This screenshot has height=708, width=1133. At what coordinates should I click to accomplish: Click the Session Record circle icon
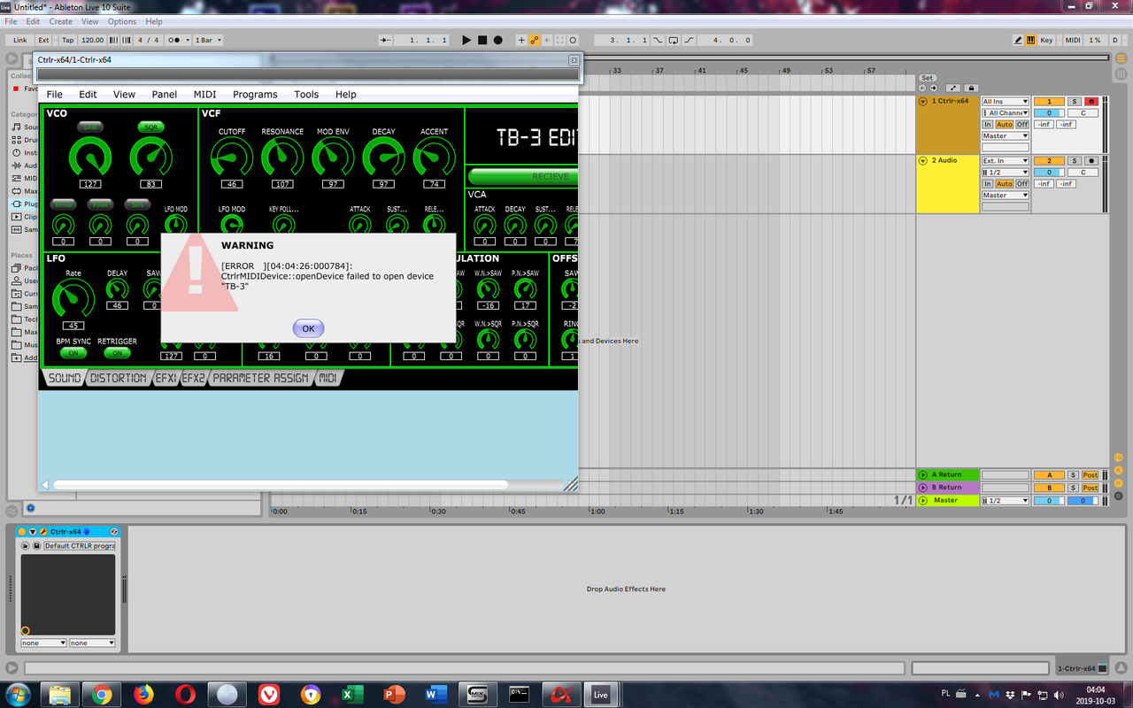point(573,40)
